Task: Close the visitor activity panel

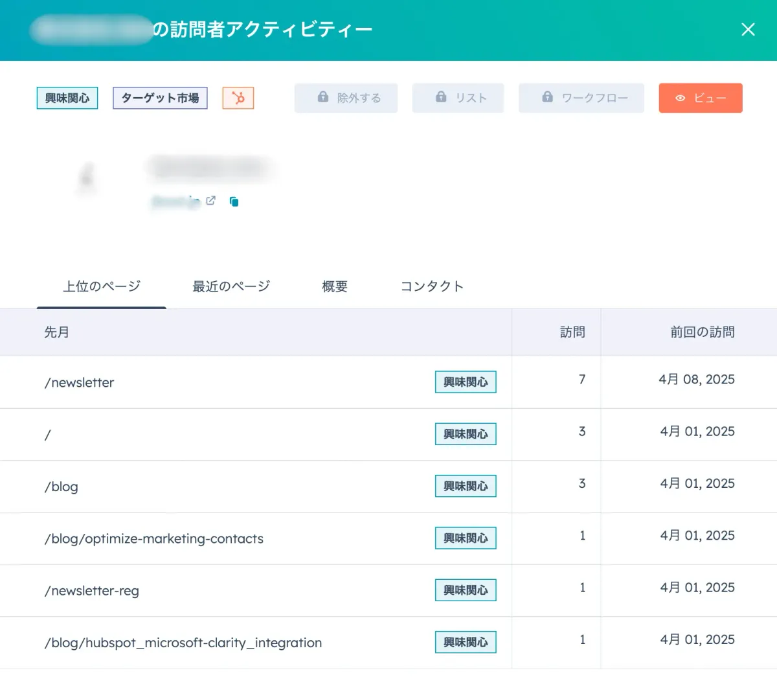Action: 748,30
